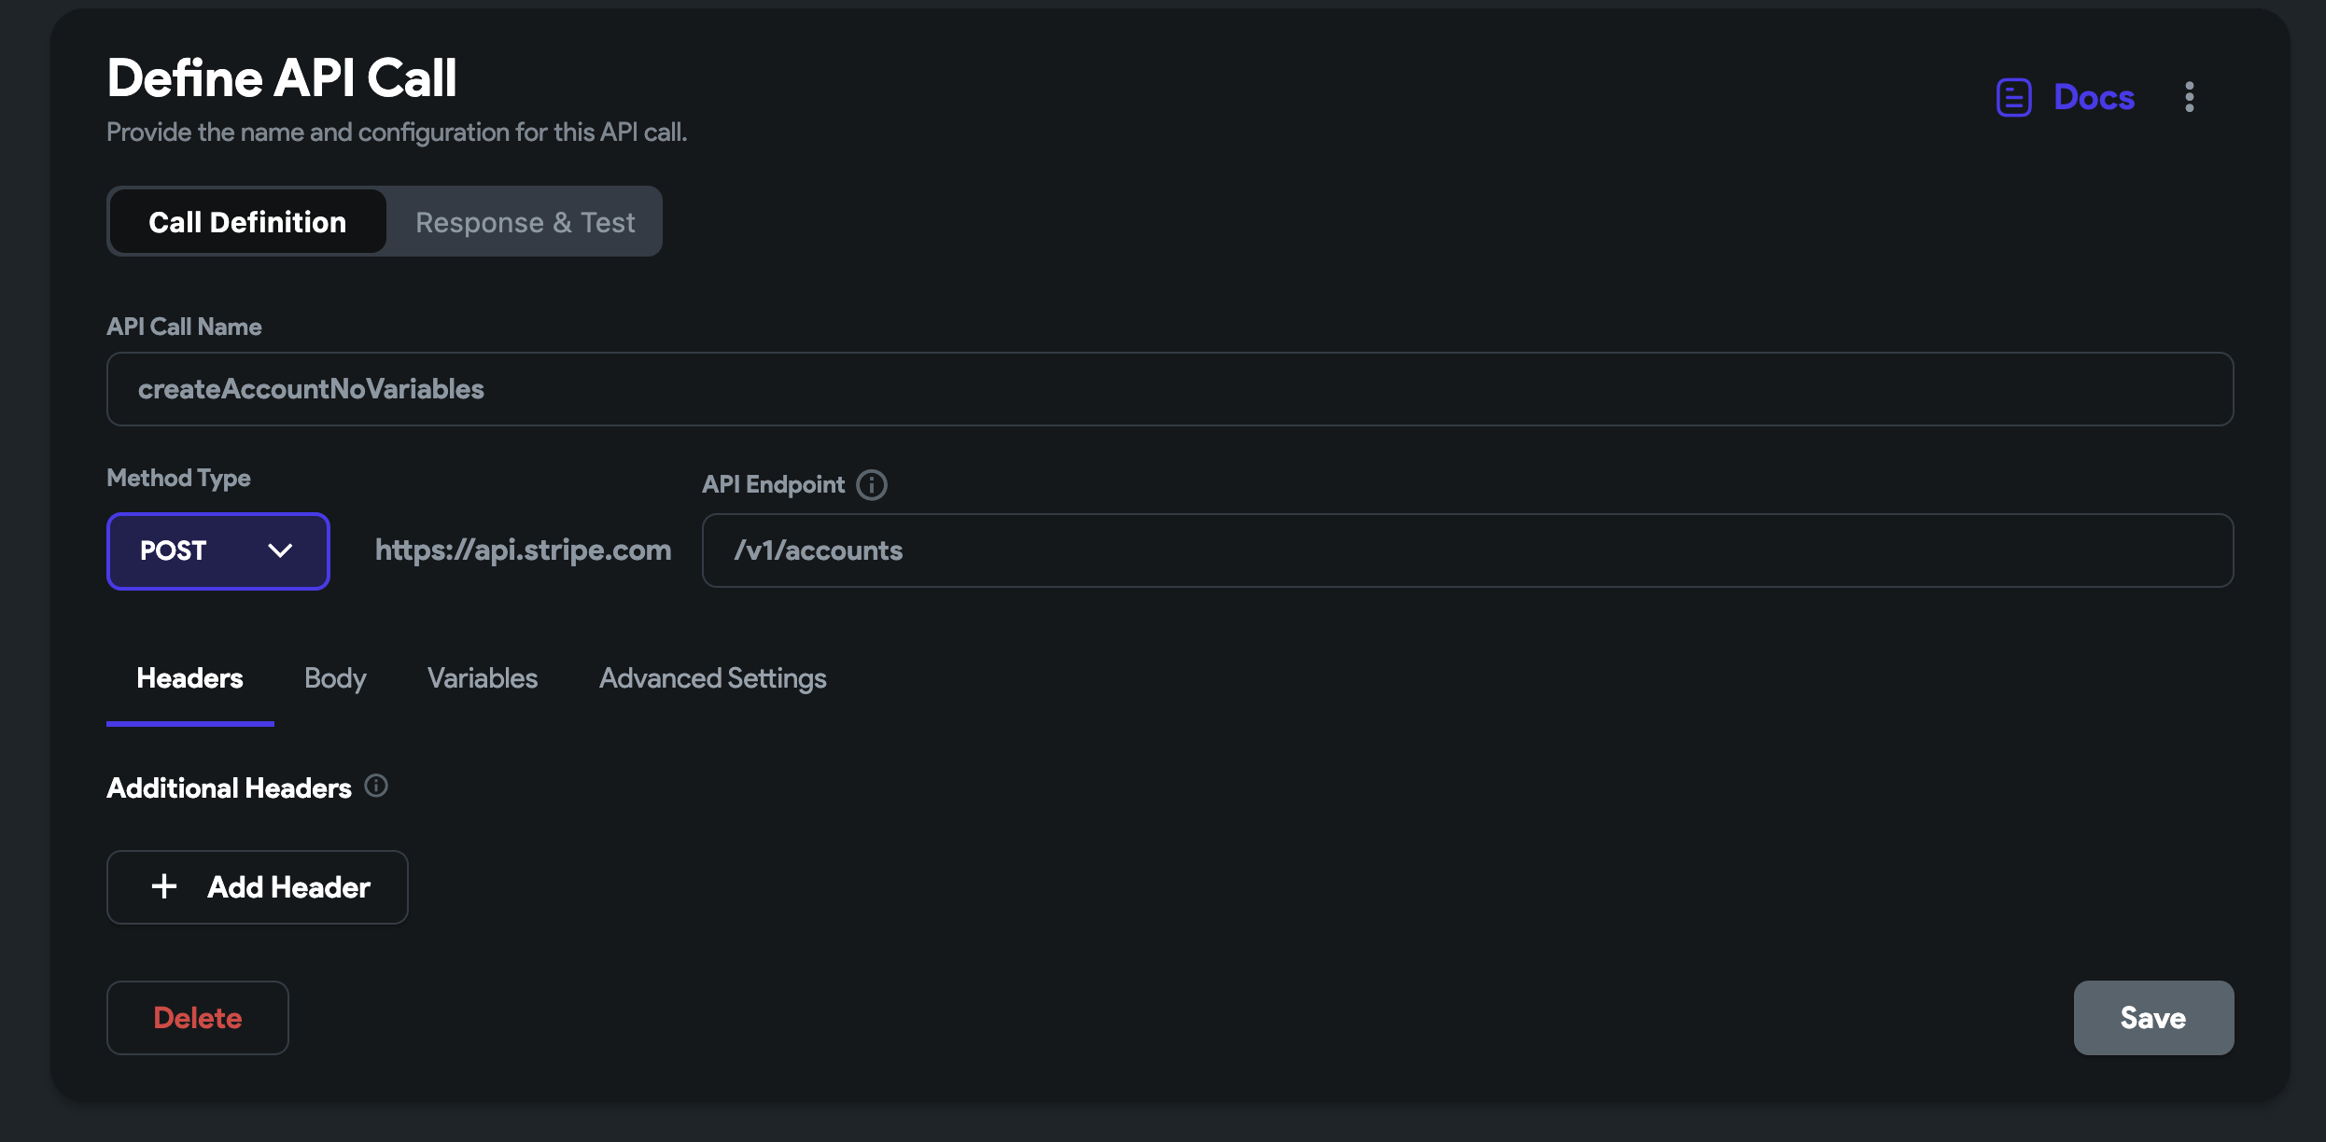The image size is (2326, 1142).
Task: Select the Headers tab
Action: pyautogui.click(x=189, y=678)
